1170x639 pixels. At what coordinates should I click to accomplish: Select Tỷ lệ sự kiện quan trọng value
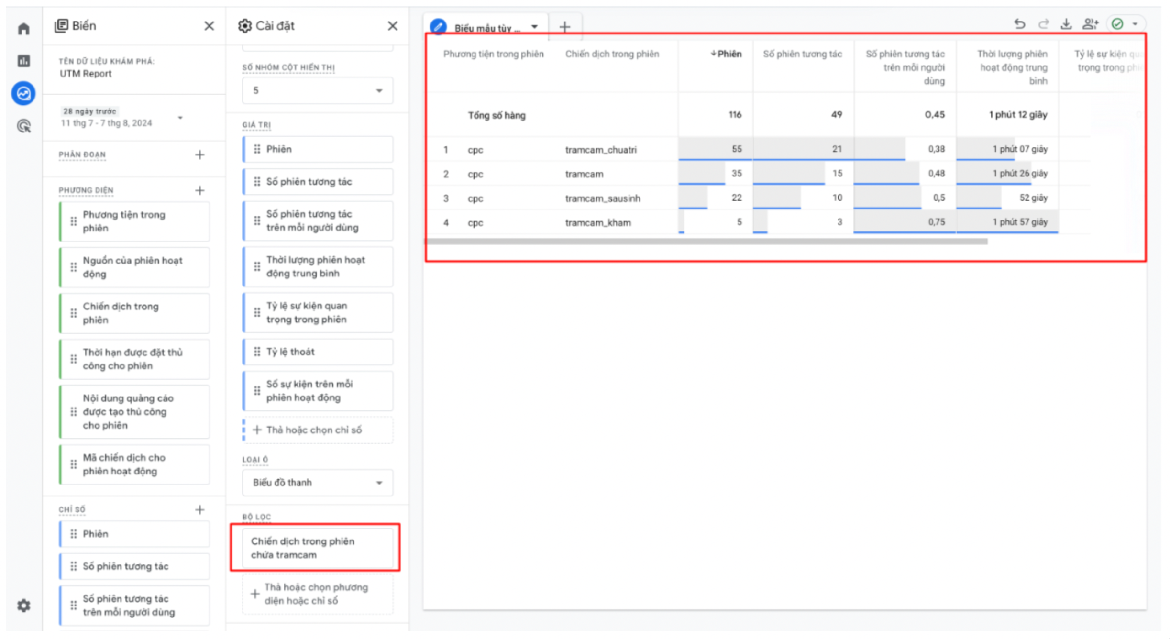(318, 313)
